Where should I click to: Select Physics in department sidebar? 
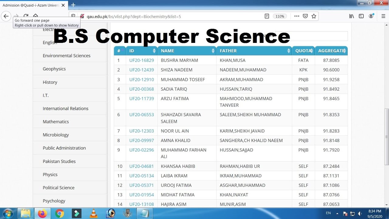(50, 175)
